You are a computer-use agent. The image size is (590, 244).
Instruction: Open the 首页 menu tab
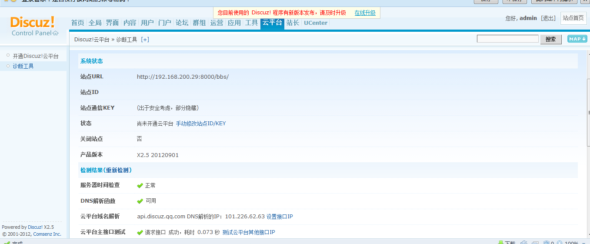[x=78, y=23]
